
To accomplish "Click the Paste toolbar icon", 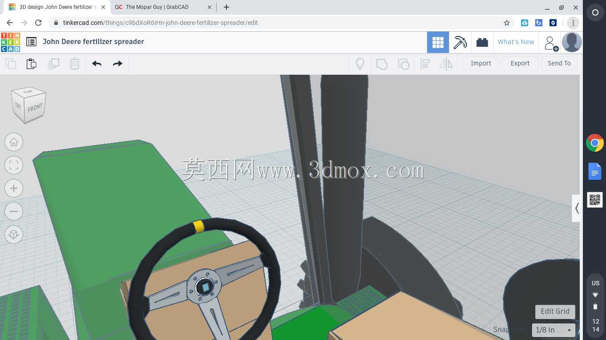I will tap(31, 64).
